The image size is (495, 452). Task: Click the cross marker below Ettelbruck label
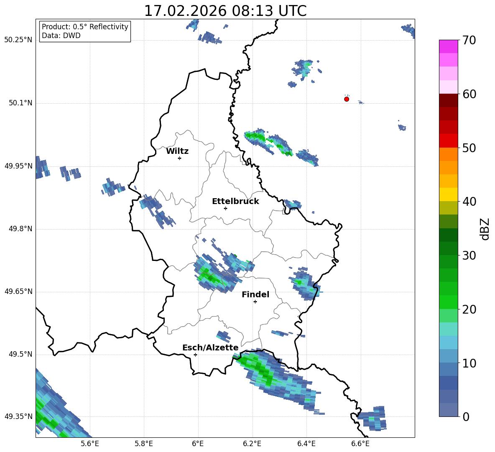(x=225, y=208)
